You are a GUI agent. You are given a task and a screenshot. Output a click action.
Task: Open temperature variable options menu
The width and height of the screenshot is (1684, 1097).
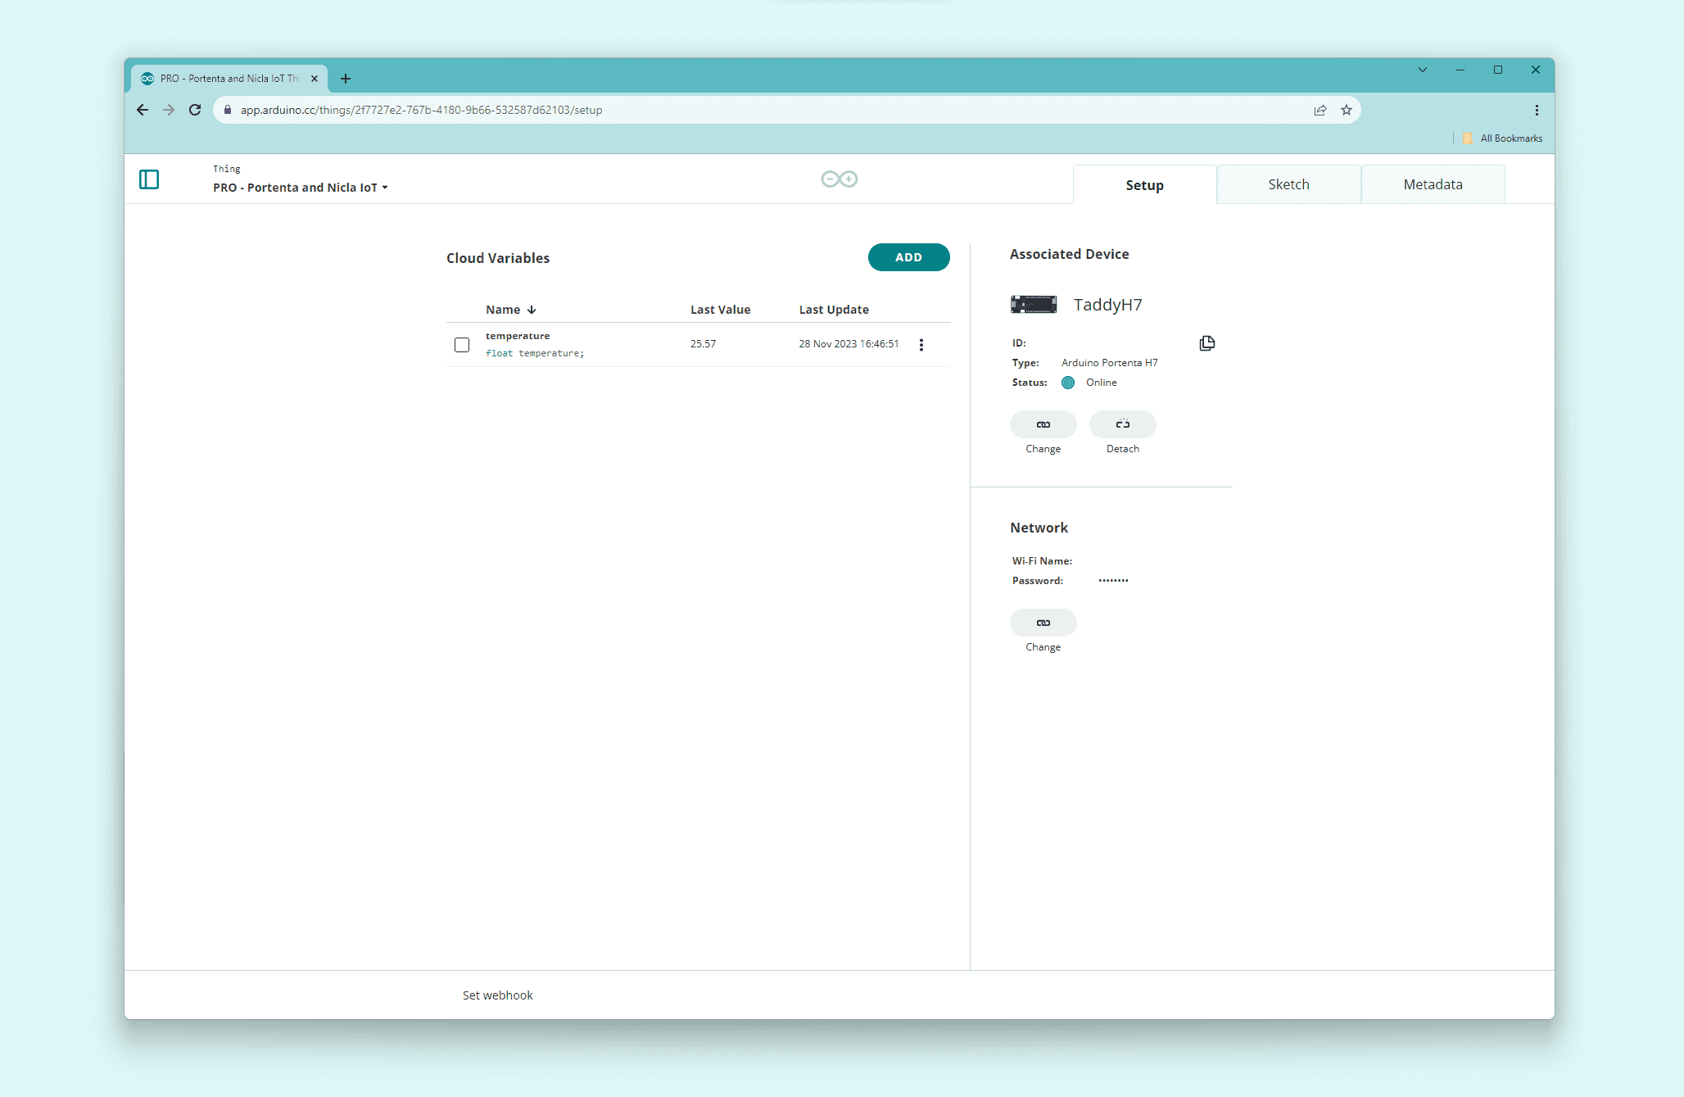pyautogui.click(x=921, y=345)
